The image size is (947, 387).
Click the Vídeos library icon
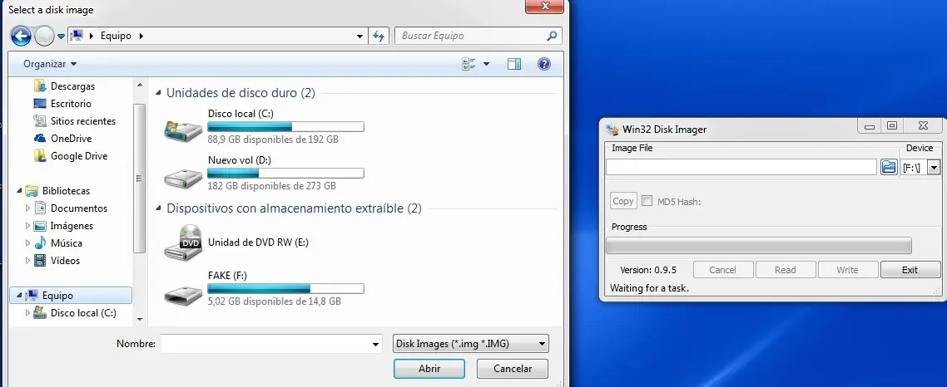click(x=40, y=261)
